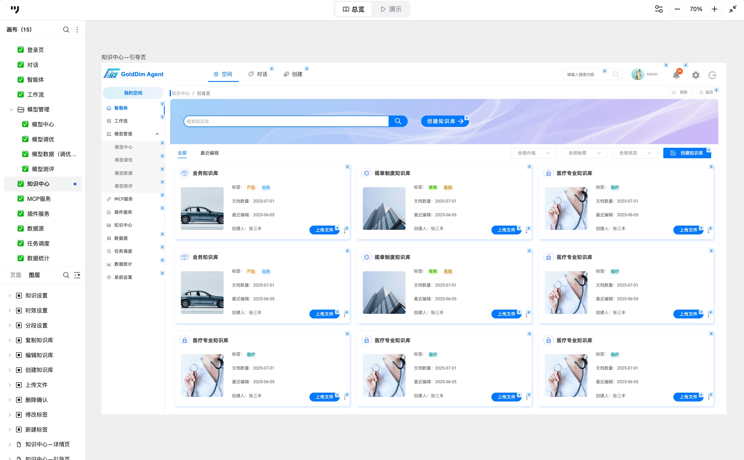Image resolution: width=744 pixels, height=460 pixels.
Task: Click the canvas list search icon
Action: pyautogui.click(x=66, y=29)
